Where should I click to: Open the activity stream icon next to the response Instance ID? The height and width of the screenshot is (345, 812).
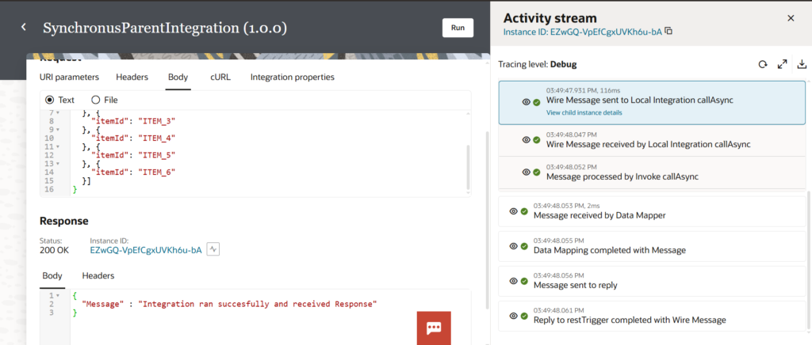click(x=213, y=249)
